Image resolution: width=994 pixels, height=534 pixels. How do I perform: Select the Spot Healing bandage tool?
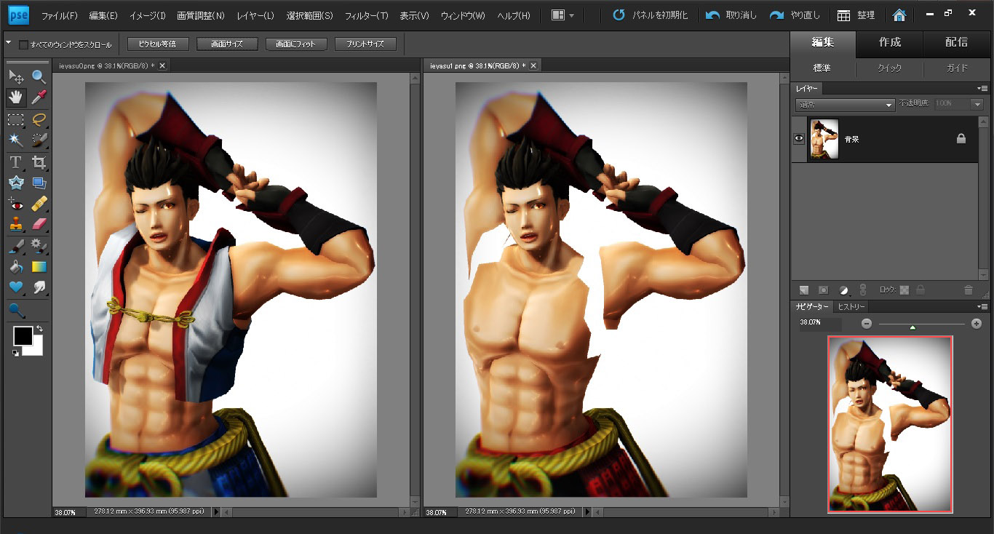(x=39, y=203)
